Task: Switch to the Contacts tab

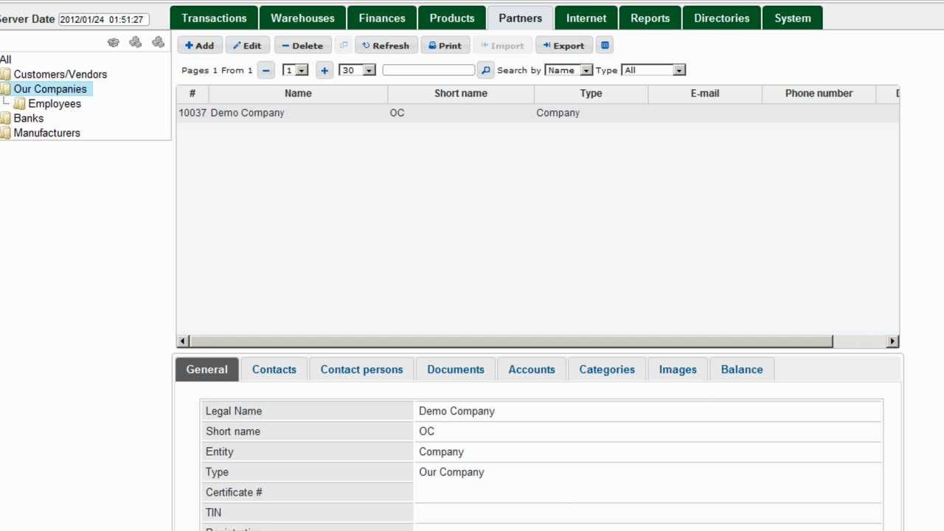Action: pos(274,369)
